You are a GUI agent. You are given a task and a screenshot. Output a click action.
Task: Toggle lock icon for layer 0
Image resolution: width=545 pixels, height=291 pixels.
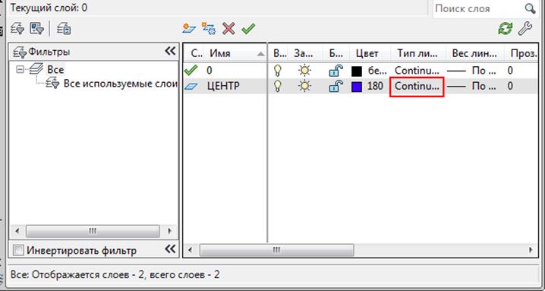pyautogui.click(x=336, y=71)
